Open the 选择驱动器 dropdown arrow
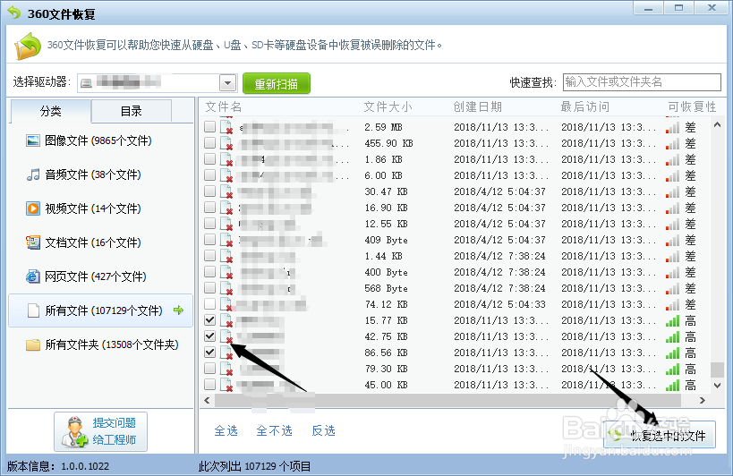Image resolution: width=733 pixels, height=476 pixels. (x=227, y=83)
